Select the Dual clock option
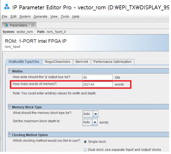 (x=85, y=150)
